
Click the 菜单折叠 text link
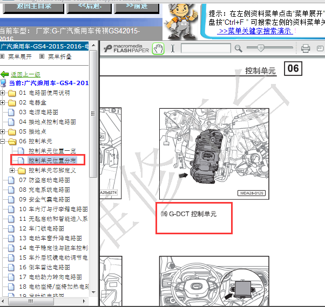60,57
